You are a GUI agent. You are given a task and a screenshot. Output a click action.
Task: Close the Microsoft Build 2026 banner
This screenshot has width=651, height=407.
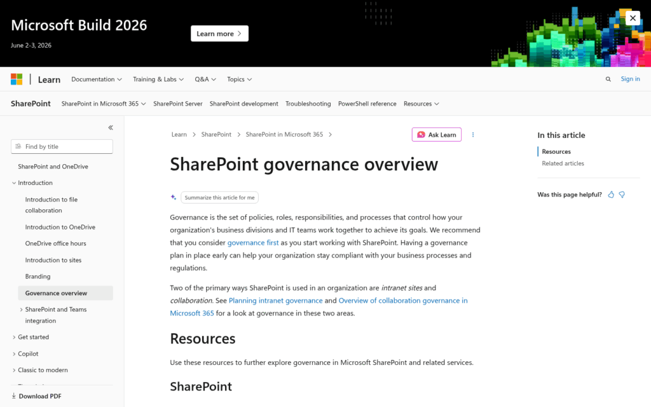633,18
